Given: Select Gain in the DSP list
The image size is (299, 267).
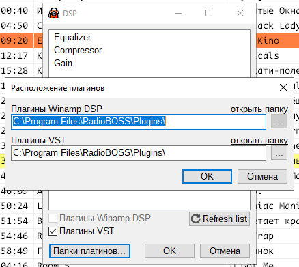Looking at the screenshot, I should (x=63, y=63).
